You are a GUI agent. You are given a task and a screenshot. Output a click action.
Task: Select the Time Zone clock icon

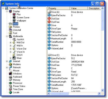[x=10, y=89]
